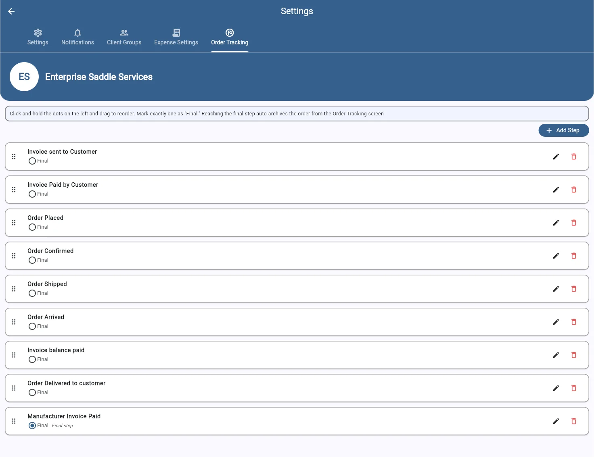
Task: Open the Notifications bell icon
Action: coord(77,32)
